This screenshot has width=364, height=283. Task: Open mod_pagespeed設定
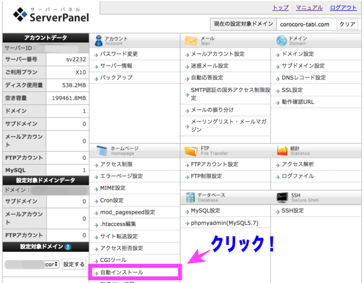(127, 212)
